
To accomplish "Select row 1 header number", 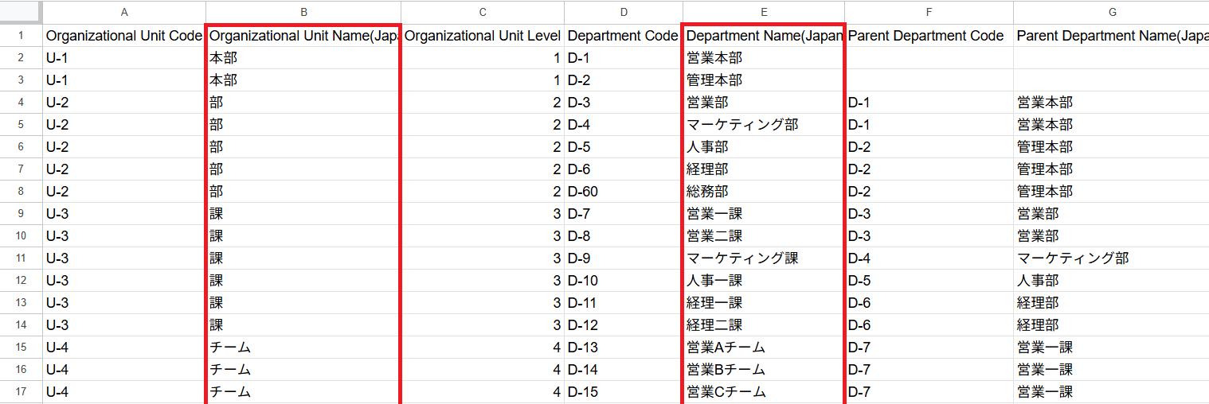I will [x=21, y=36].
